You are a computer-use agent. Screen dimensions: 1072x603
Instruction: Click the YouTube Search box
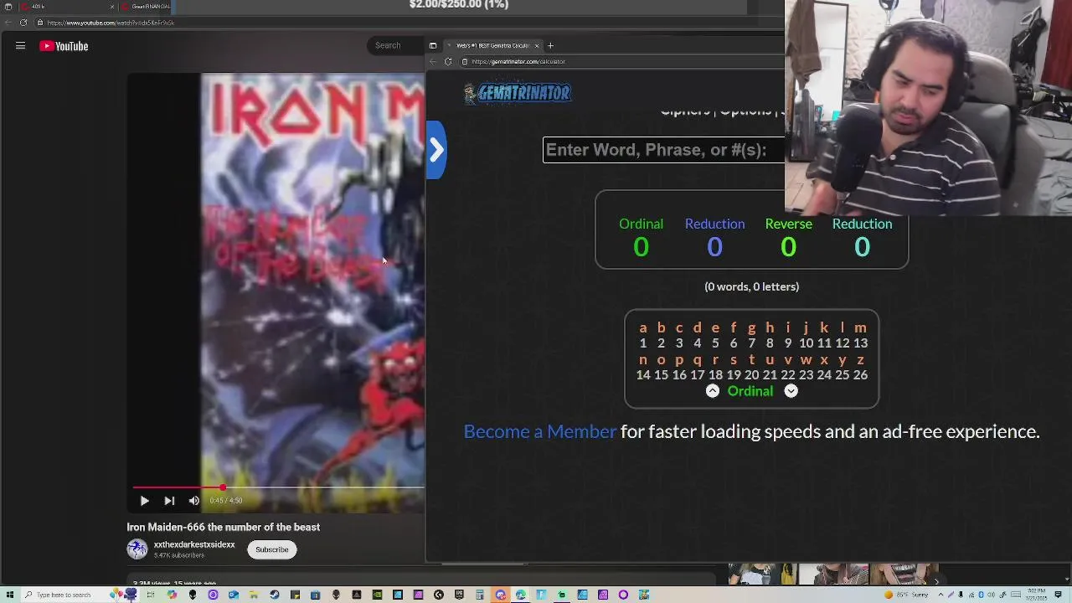pyautogui.click(x=396, y=45)
